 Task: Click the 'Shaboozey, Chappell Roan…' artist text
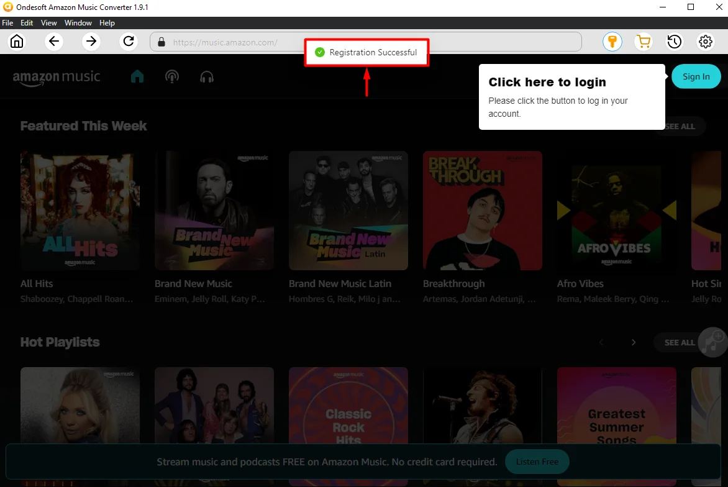click(x=76, y=299)
